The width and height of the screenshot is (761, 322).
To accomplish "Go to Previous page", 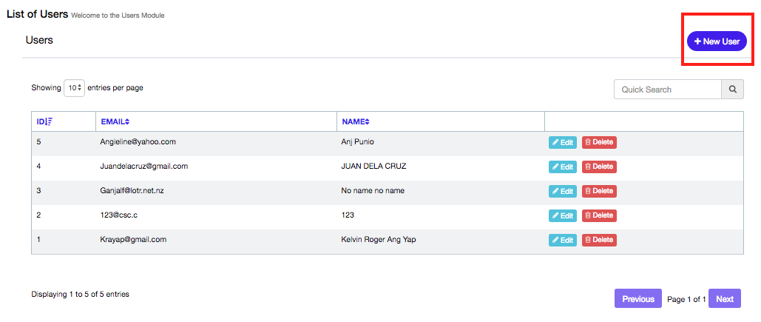I will pyautogui.click(x=637, y=299).
